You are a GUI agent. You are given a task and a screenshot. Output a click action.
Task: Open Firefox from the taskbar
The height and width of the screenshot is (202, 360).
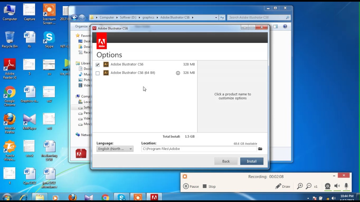point(72,198)
